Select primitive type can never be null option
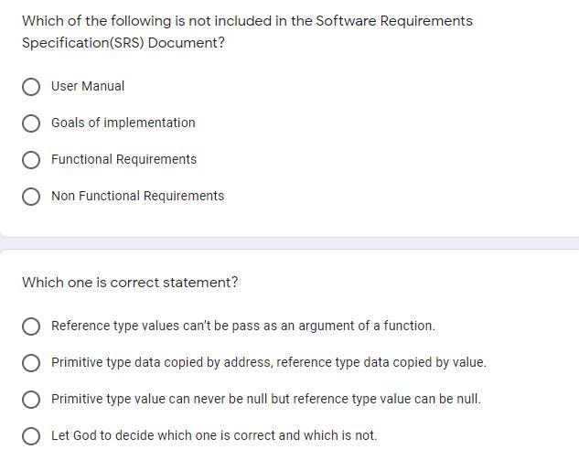 (x=31, y=400)
